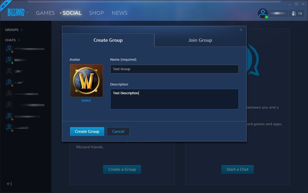308x193 pixels.
Task: Open the friends list icon showing 18
Action: tap(297, 13)
